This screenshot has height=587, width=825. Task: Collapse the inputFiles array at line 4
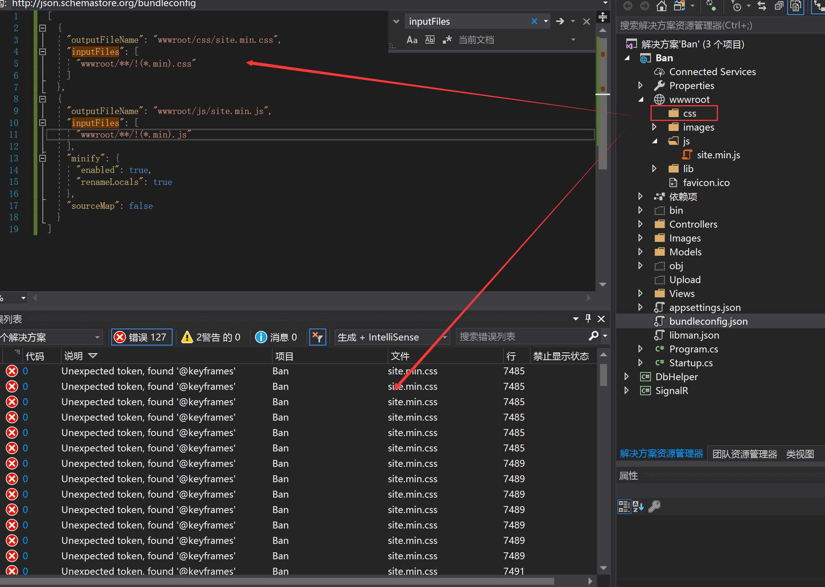(x=42, y=52)
